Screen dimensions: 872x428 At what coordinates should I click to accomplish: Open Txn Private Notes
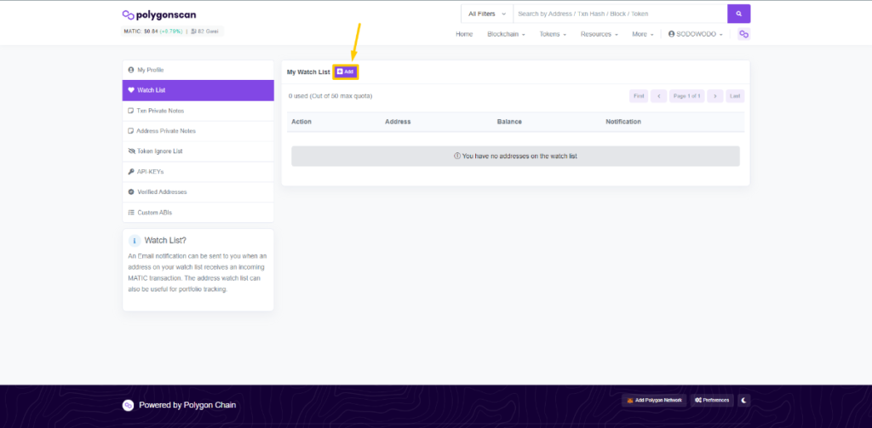198,111
